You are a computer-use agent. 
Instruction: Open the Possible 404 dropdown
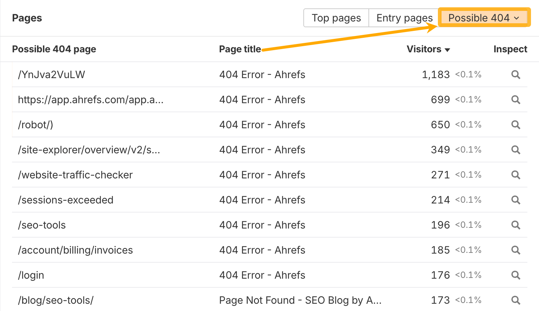(484, 17)
